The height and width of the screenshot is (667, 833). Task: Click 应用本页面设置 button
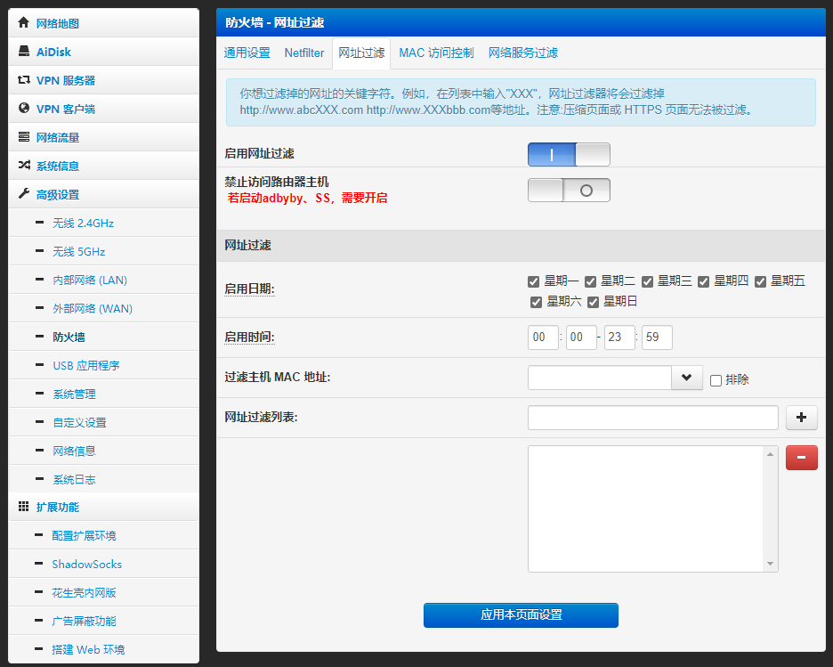[x=521, y=615]
